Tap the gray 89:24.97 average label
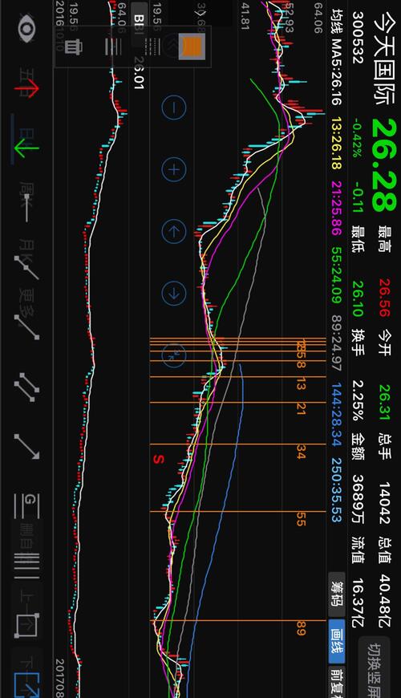Screen dimensions: 401x698 (337, 343)
